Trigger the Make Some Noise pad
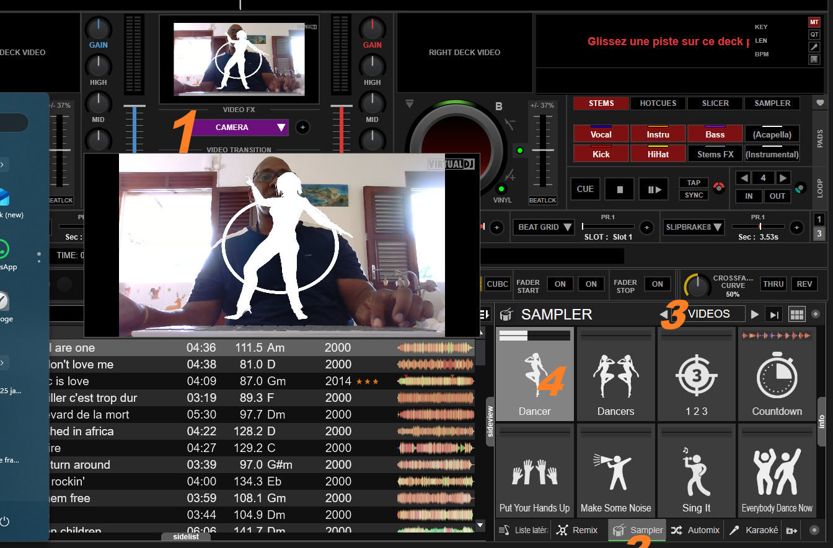833x548 pixels. [x=615, y=470]
